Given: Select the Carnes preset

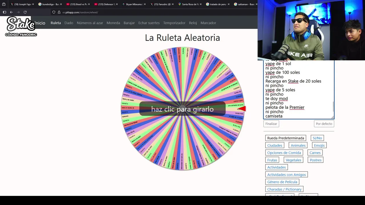Looking at the screenshot, I should tap(315, 153).
